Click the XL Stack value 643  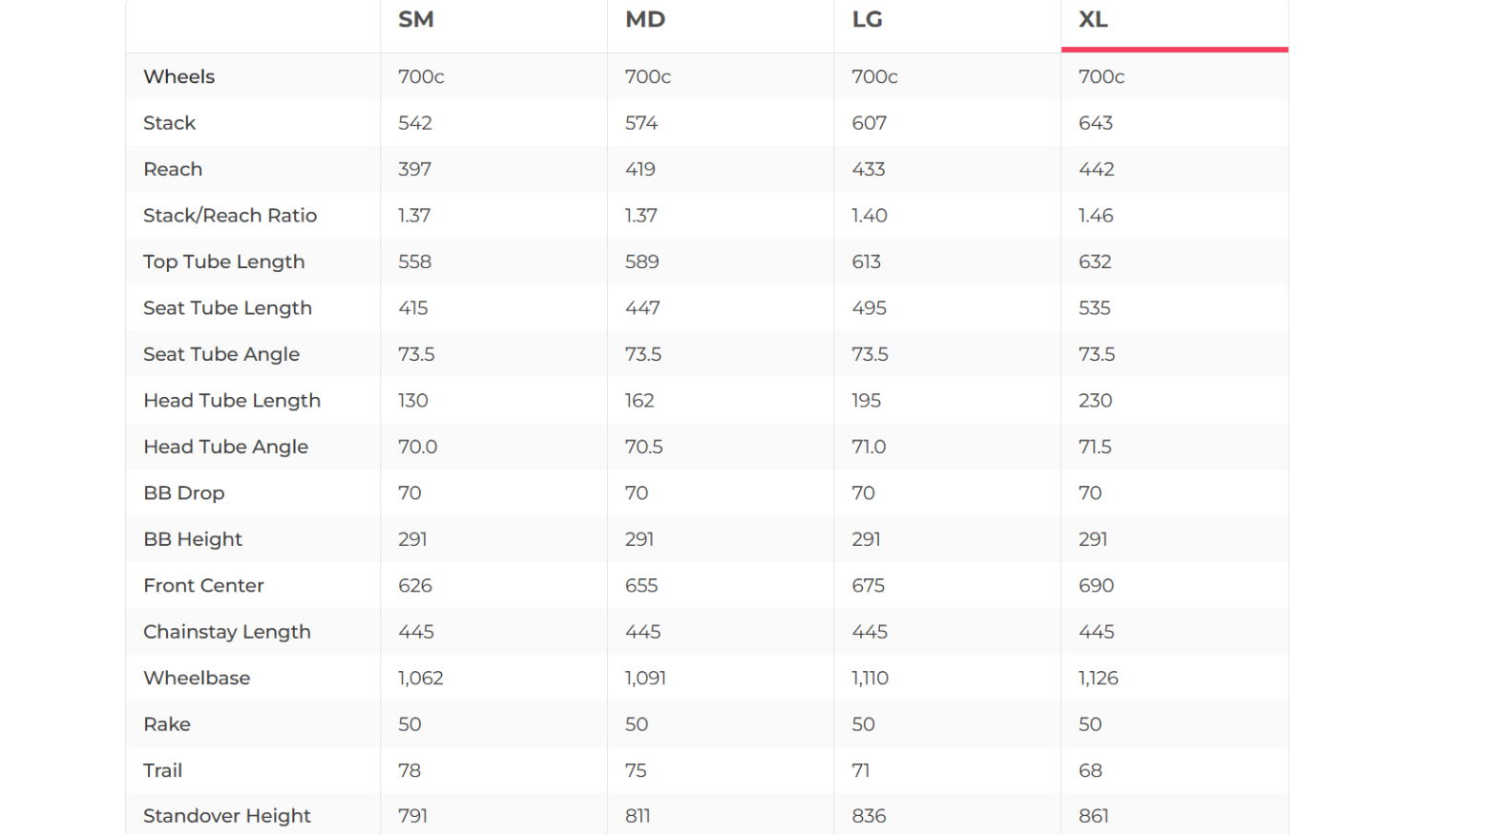click(x=1096, y=123)
